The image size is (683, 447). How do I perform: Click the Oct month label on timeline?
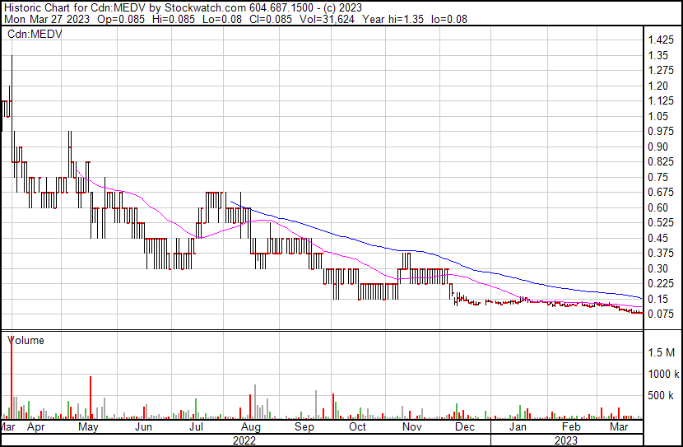[357, 427]
